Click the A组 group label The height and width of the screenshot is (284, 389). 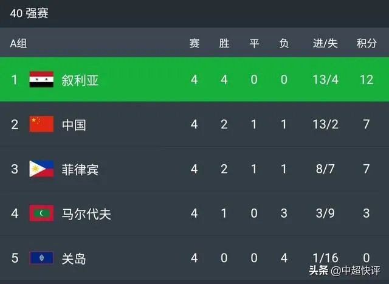(x=18, y=43)
